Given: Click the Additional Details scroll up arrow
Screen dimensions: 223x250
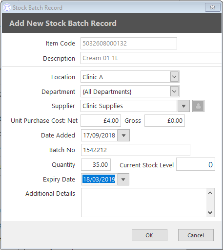Looking at the screenshot, I should [210, 193].
